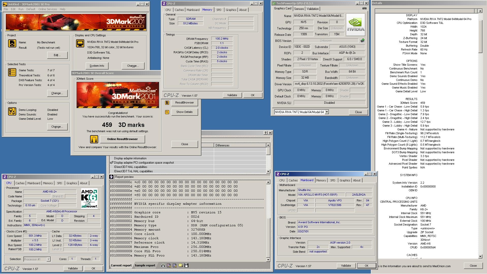The height and width of the screenshot is (274, 487).
Task: Toggle Display adapter PCI configuration space snapshot check
Action: pyautogui.click(x=112, y=163)
